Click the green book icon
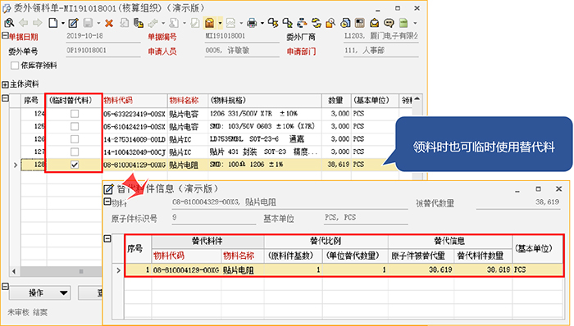The image size is (574, 326). tap(403, 23)
